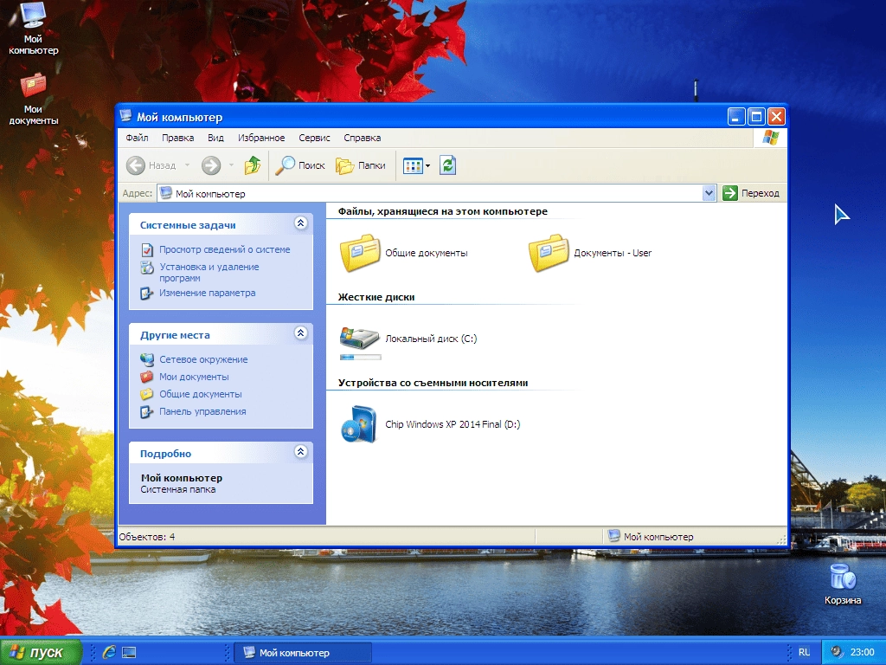Viewport: 886px width, 665px height.
Task: Click the disk C usage bar
Action: pyautogui.click(x=361, y=357)
